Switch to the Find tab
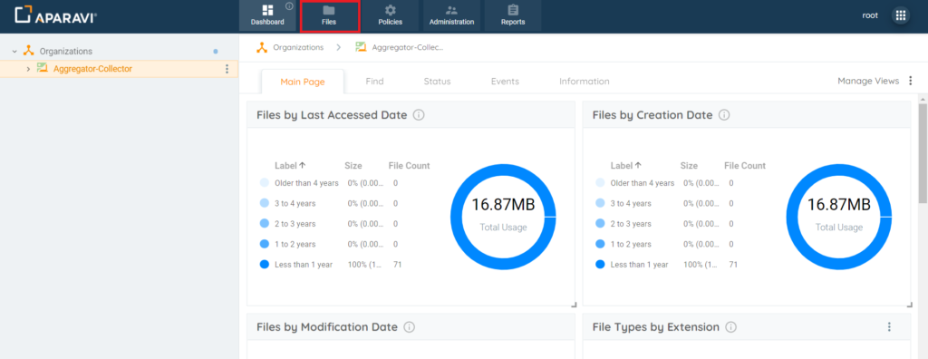The height and width of the screenshot is (359, 928). click(x=374, y=82)
